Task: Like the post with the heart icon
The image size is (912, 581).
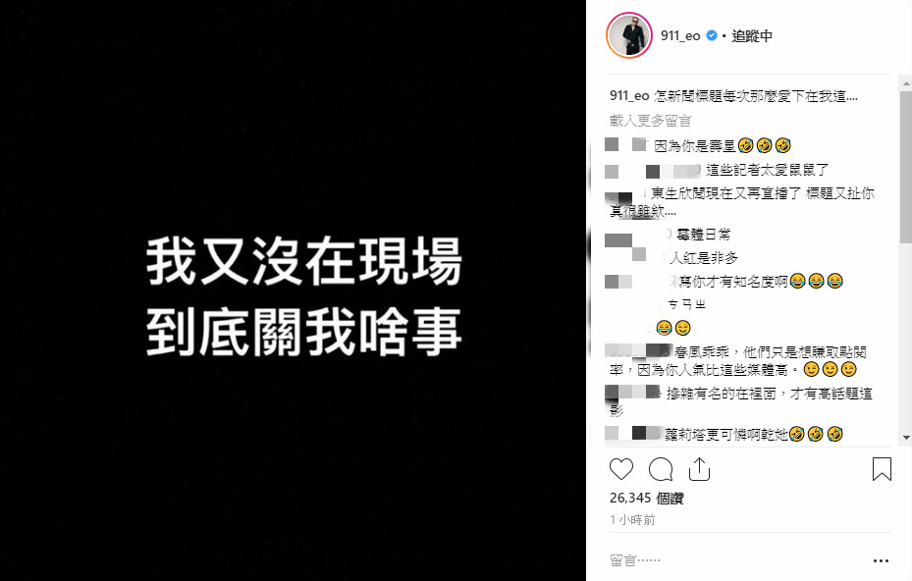Action: [x=620, y=469]
